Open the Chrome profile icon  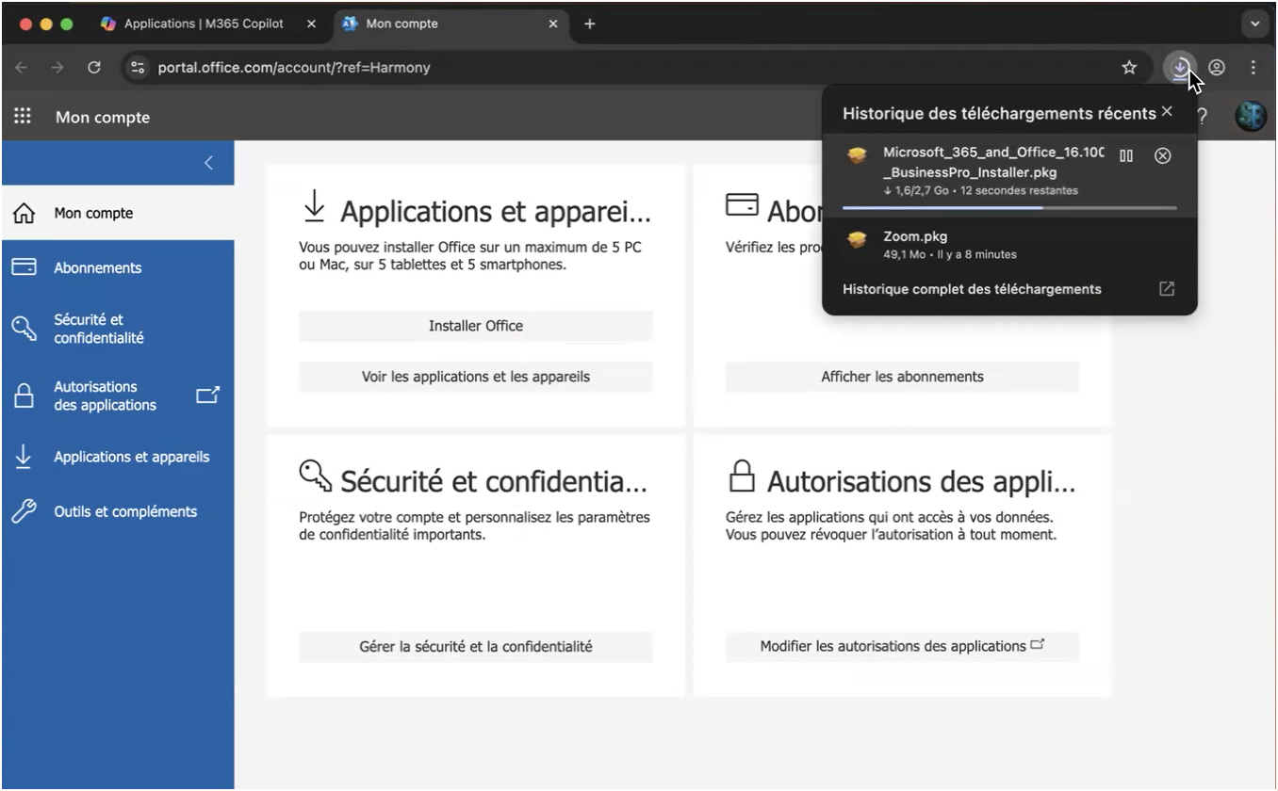click(x=1217, y=68)
